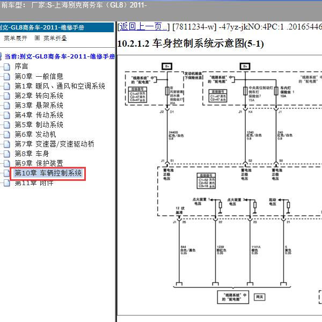Select 第1章 暖风、通风和空调系统
The image size is (322, 322).
[x=60, y=86]
